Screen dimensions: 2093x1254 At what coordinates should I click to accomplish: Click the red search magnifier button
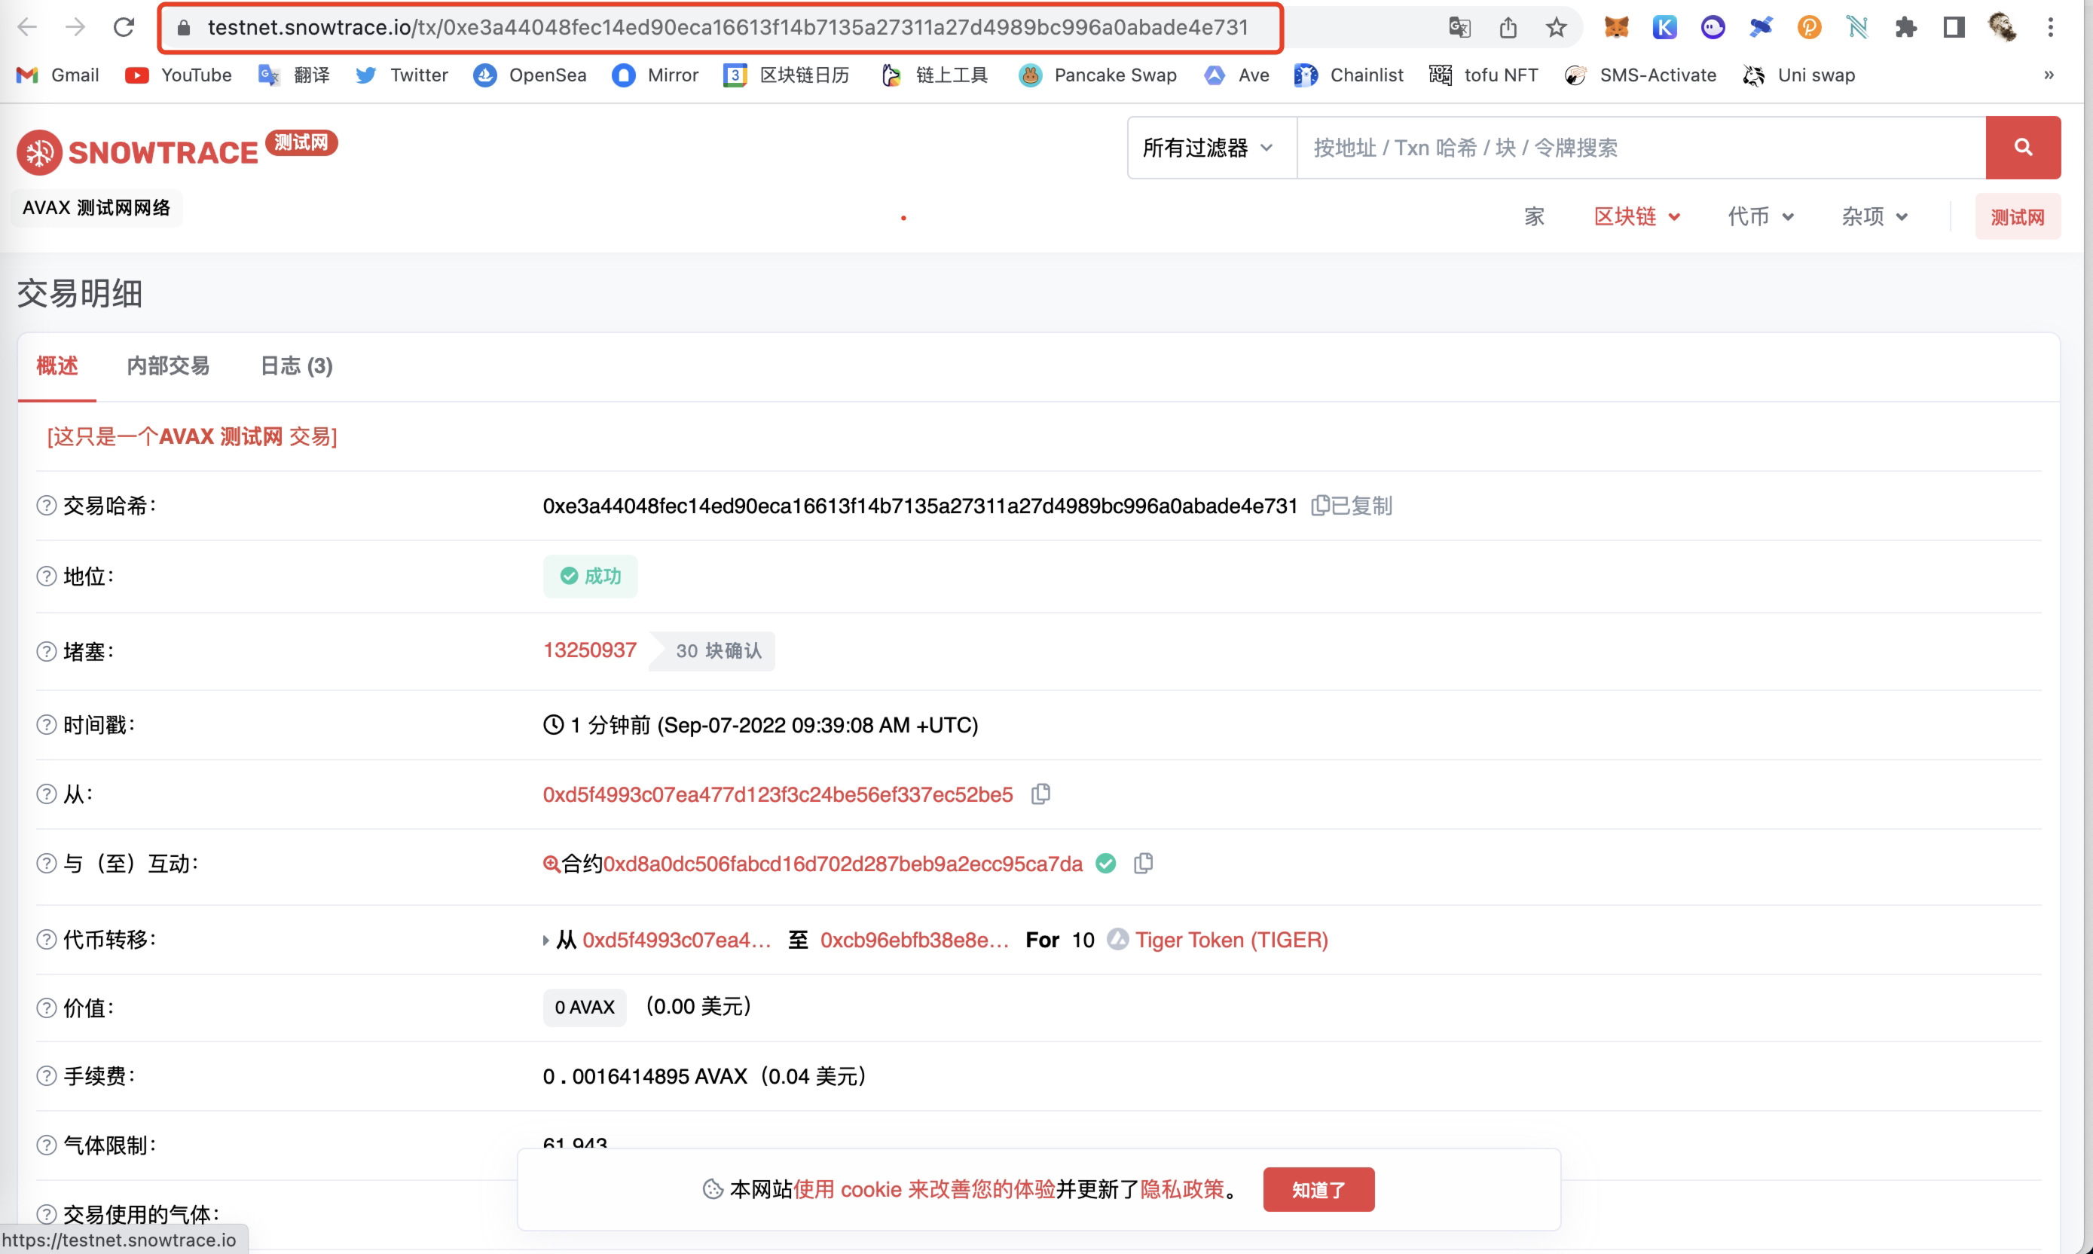pyautogui.click(x=2022, y=147)
